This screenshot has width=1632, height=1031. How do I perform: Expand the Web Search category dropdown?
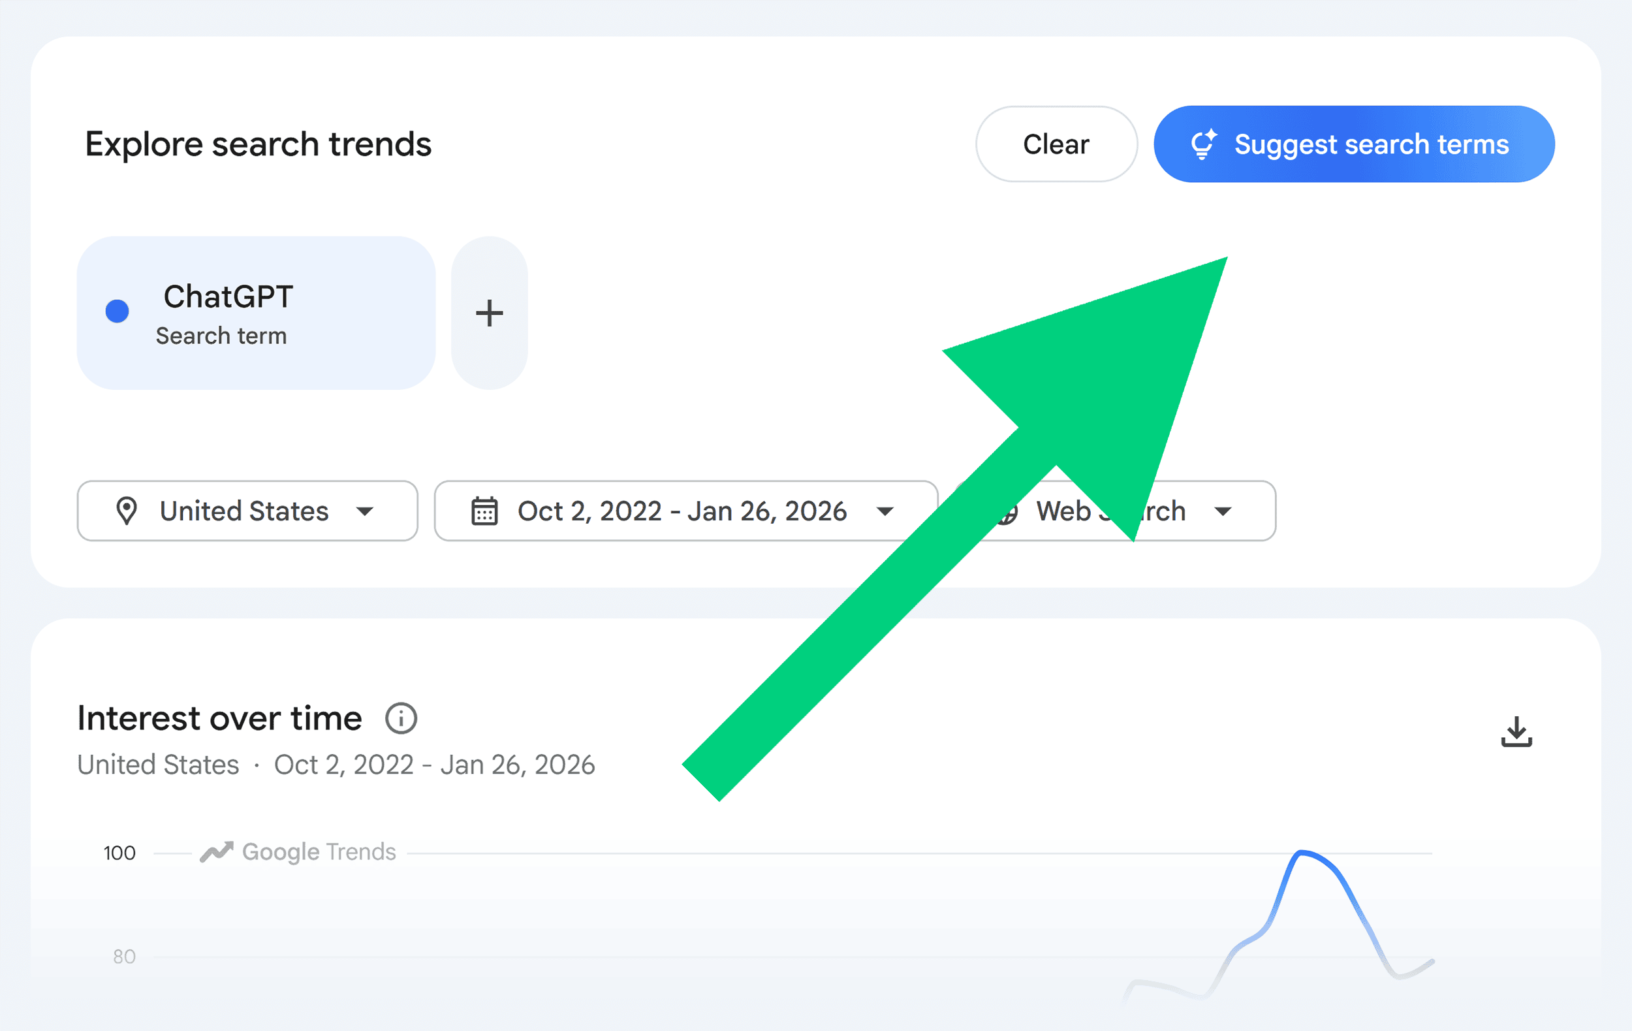click(x=1224, y=511)
